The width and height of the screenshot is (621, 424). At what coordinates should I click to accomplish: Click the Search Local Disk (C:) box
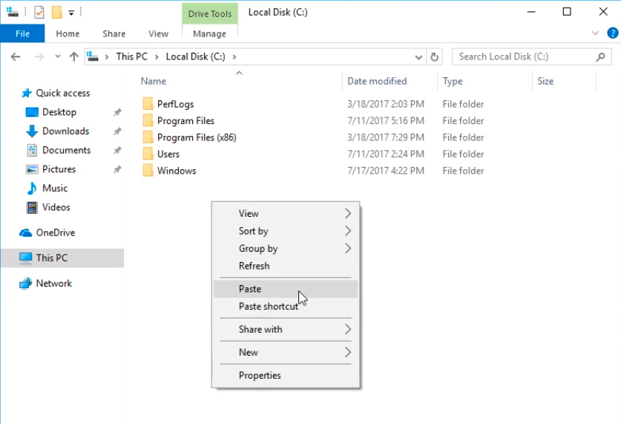532,56
